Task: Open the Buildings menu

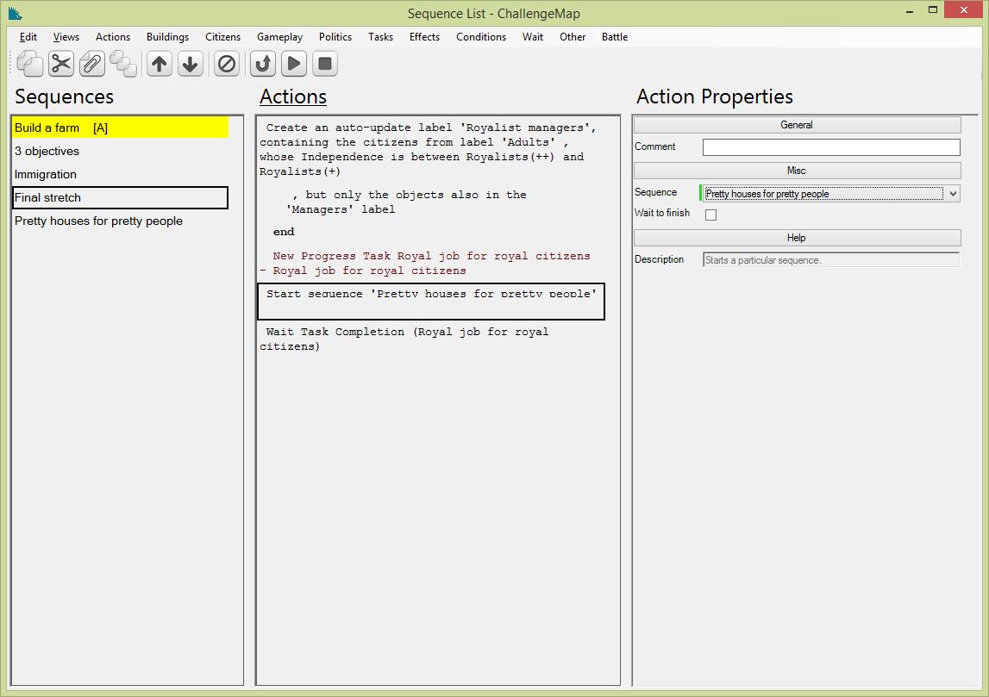Action: (168, 37)
